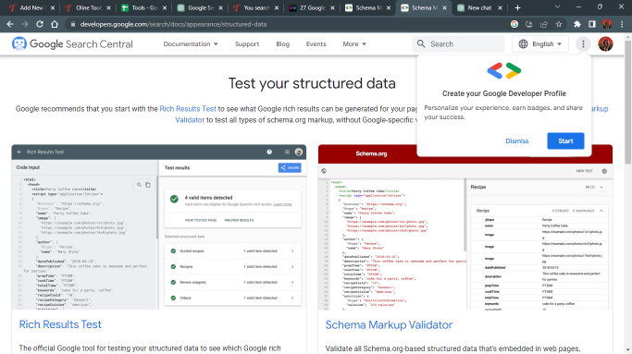
Task: Share this page icon in address bar
Action: (544, 24)
